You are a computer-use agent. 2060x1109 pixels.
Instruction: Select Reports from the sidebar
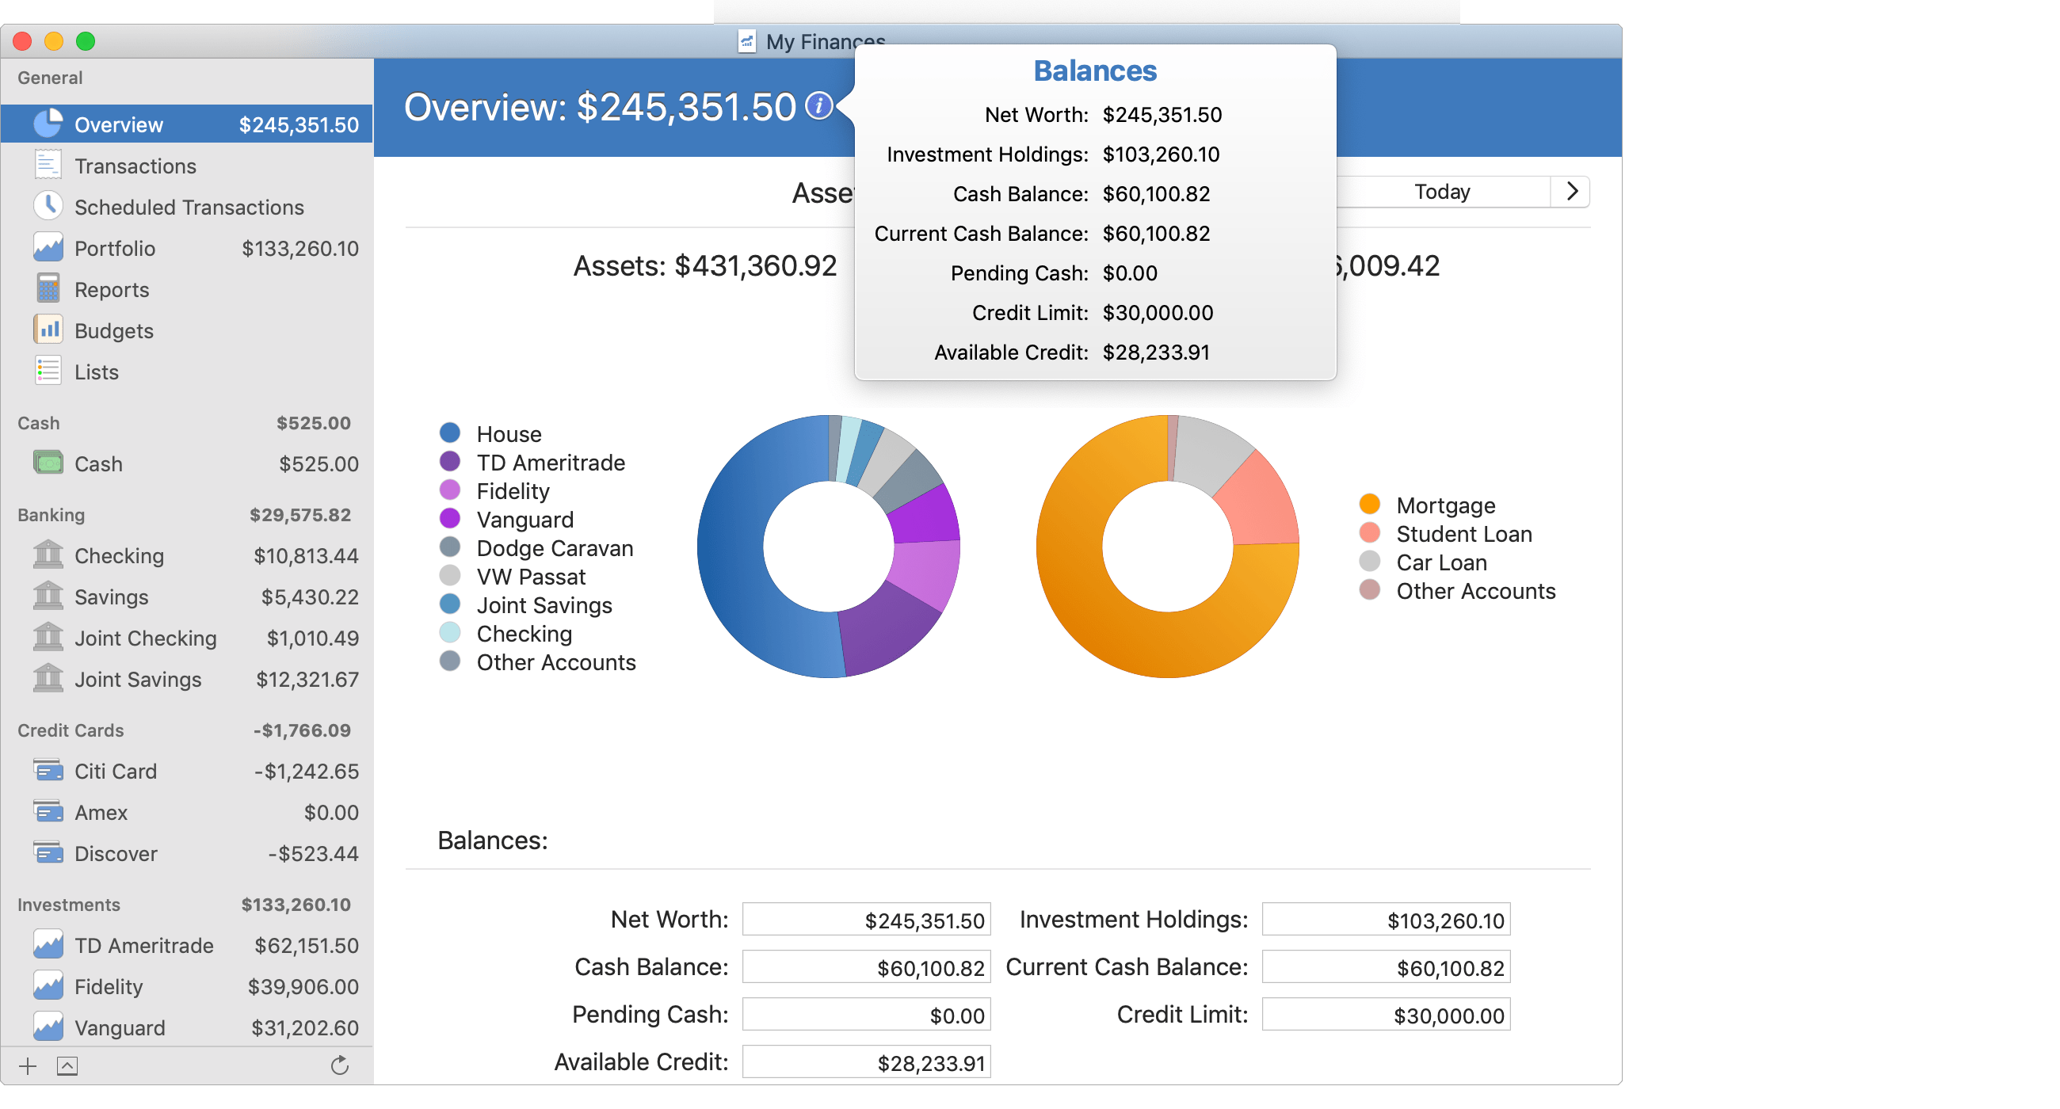(111, 289)
